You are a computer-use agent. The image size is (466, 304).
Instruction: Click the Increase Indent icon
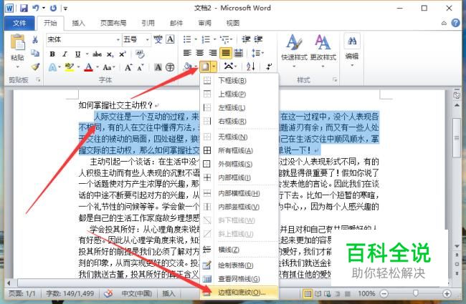(258, 39)
